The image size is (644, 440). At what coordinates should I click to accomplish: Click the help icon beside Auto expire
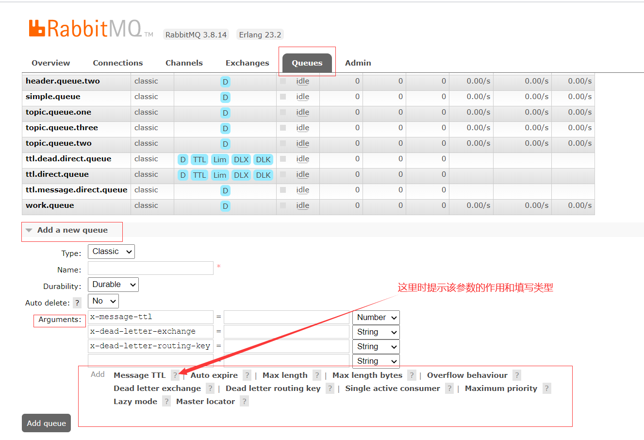[247, 375]
